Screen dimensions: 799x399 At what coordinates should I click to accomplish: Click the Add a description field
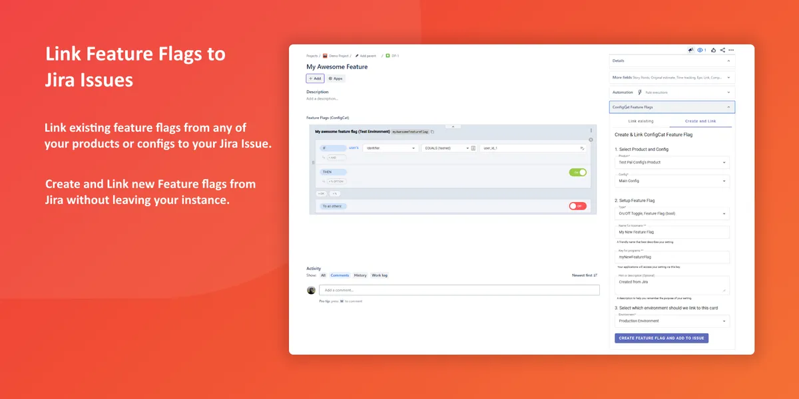[x=322, y=98]
